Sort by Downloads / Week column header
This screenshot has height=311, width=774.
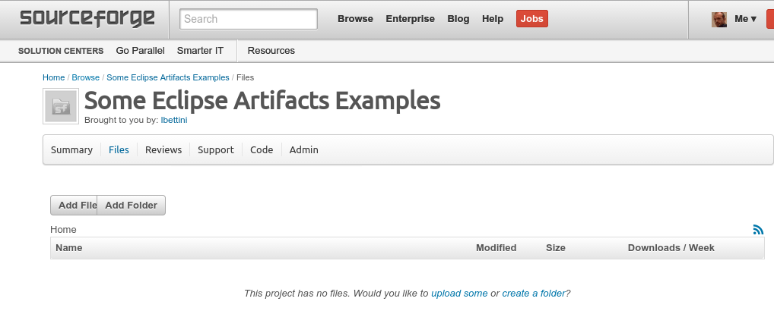[671, 248]
